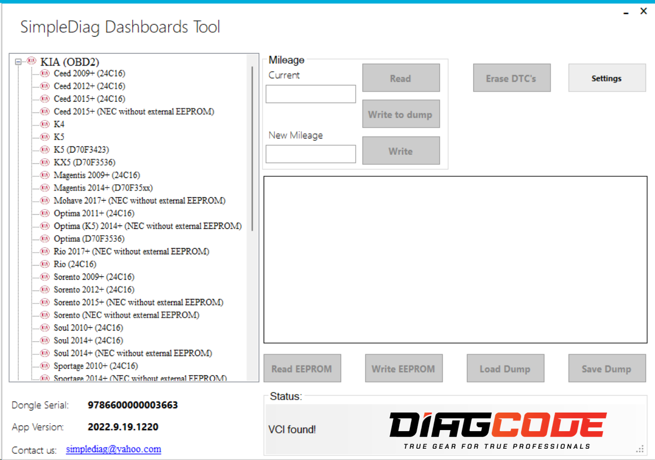
Task: Click the KIA icon next to Rio (24C16)
Action: point(45,264)
